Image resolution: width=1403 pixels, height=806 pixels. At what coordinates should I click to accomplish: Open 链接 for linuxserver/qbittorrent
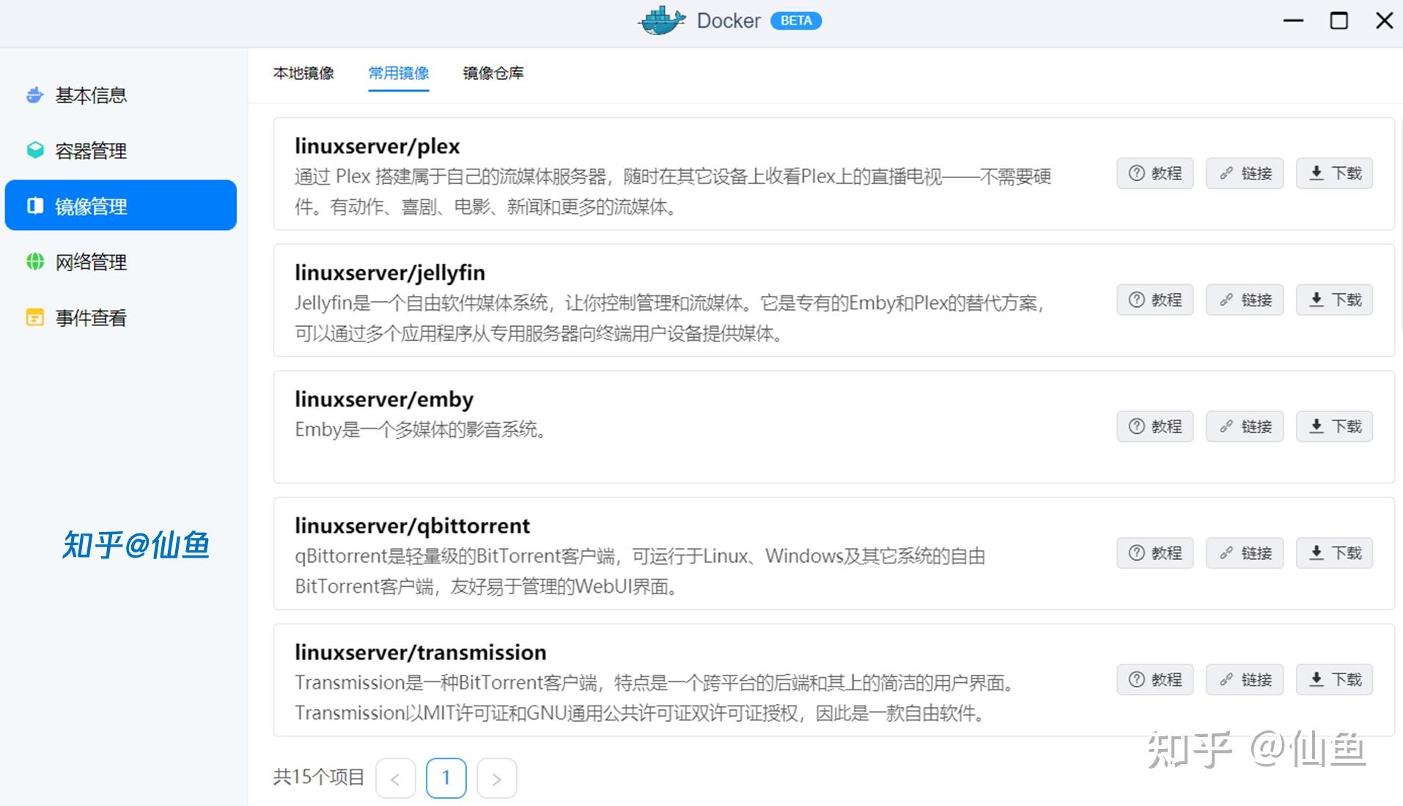pos(1245,553)
